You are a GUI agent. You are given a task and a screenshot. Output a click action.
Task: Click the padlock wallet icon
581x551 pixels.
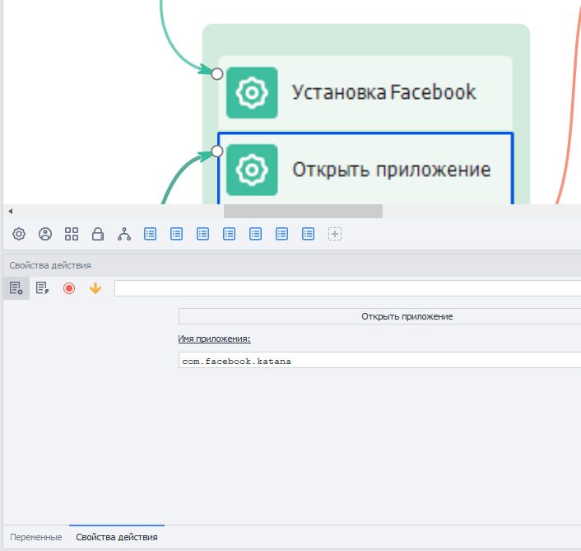[x=98, y=234]
